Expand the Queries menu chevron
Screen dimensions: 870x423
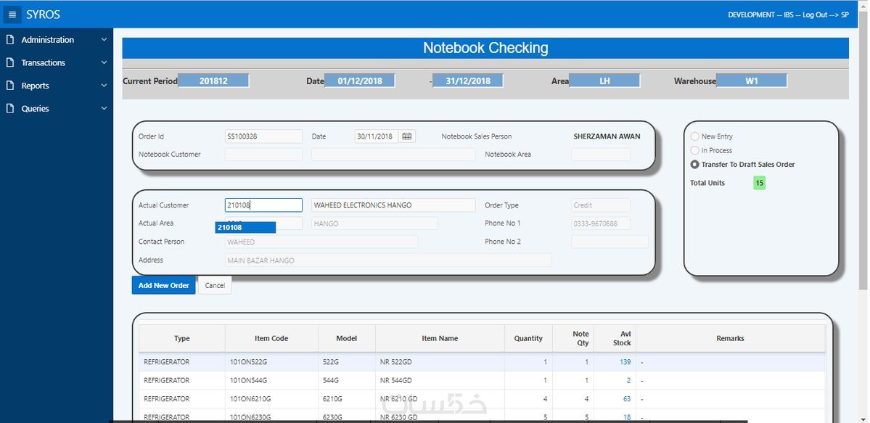pos(104,108)
